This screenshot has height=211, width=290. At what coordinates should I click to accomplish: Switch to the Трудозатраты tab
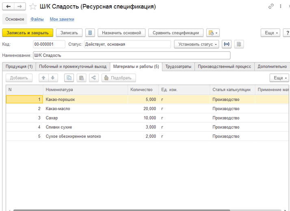tap(178, 66)
